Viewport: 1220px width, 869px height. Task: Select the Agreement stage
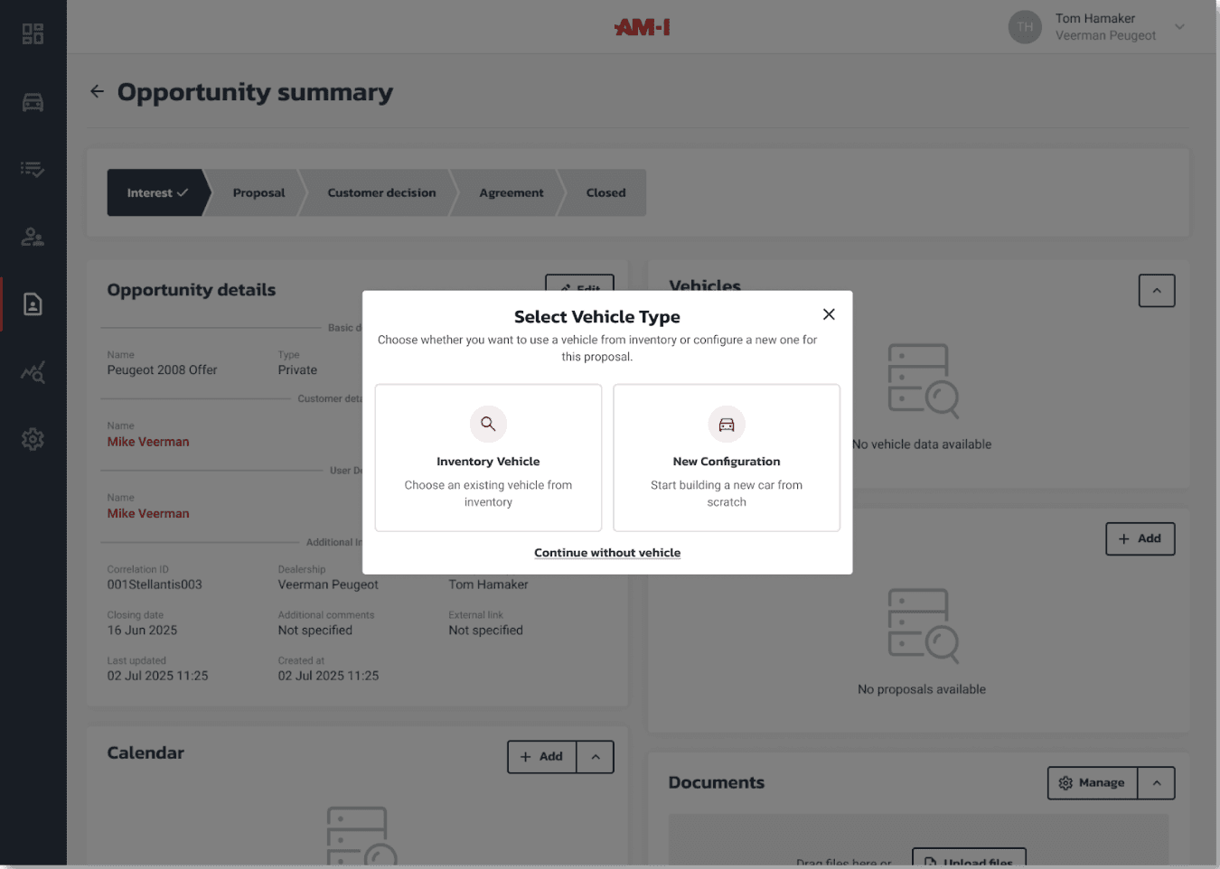tap(511, 192)
